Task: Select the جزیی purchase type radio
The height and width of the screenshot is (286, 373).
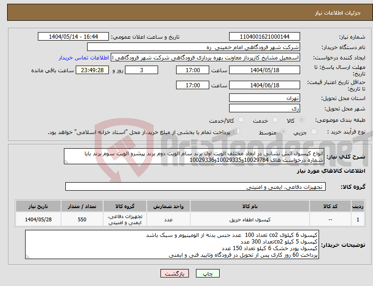Action: click(x=314, y=132)
